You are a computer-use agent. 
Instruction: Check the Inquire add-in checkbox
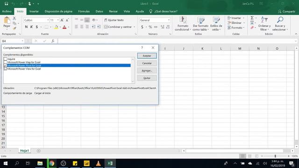[5, 59]
